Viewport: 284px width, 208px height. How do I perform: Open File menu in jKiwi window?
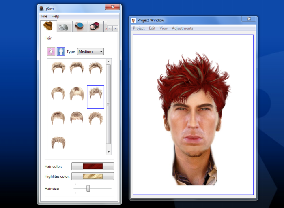[x=44, y=16]
